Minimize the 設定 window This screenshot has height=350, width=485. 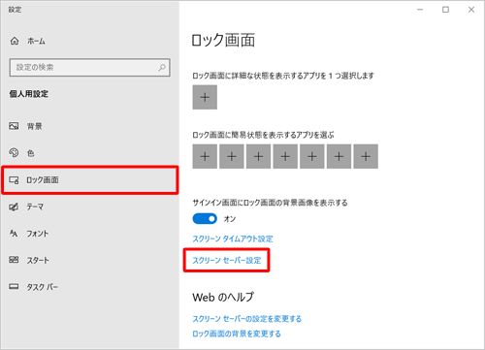tap(420, 10)
